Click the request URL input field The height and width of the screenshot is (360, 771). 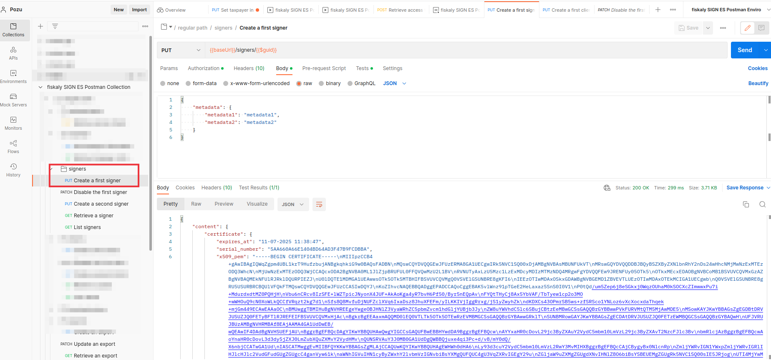pyautogui.click(x=466, y=50)
